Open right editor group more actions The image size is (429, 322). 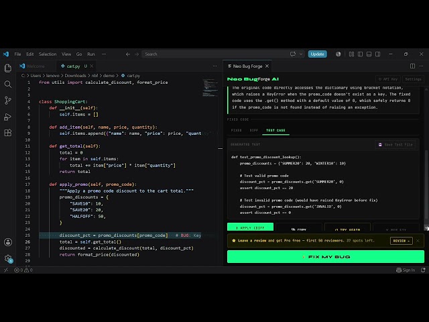coord(422,66)
